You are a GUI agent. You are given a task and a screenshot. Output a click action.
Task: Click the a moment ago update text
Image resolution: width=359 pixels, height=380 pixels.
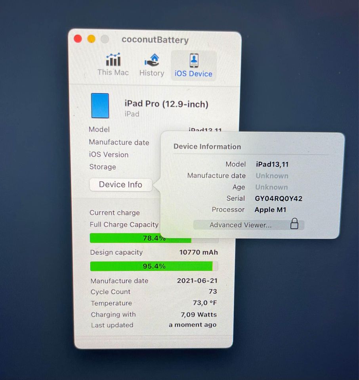[x=193, y=325]
